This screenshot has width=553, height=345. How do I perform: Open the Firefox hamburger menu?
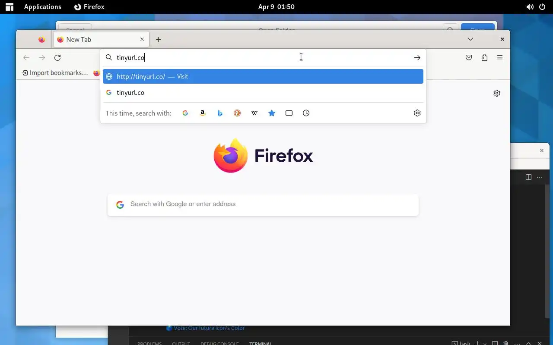click(x=500, y=57)
